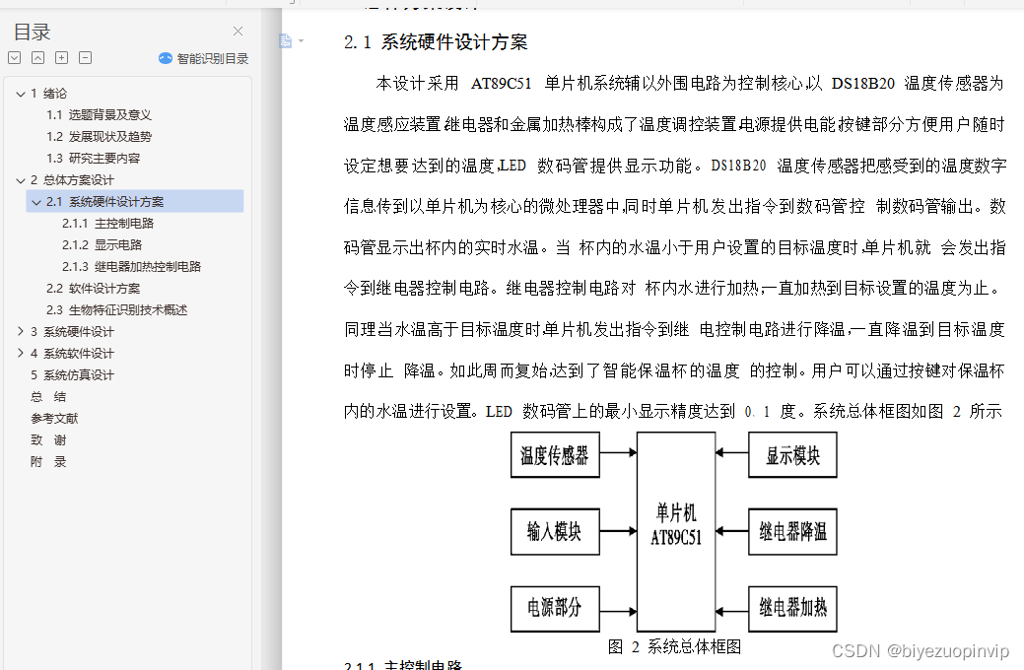The height and width of the screenshot is (670, 1024).
Task: Select '4 系统软件设计' heading text in outline
Action: (x=72, y=354)
